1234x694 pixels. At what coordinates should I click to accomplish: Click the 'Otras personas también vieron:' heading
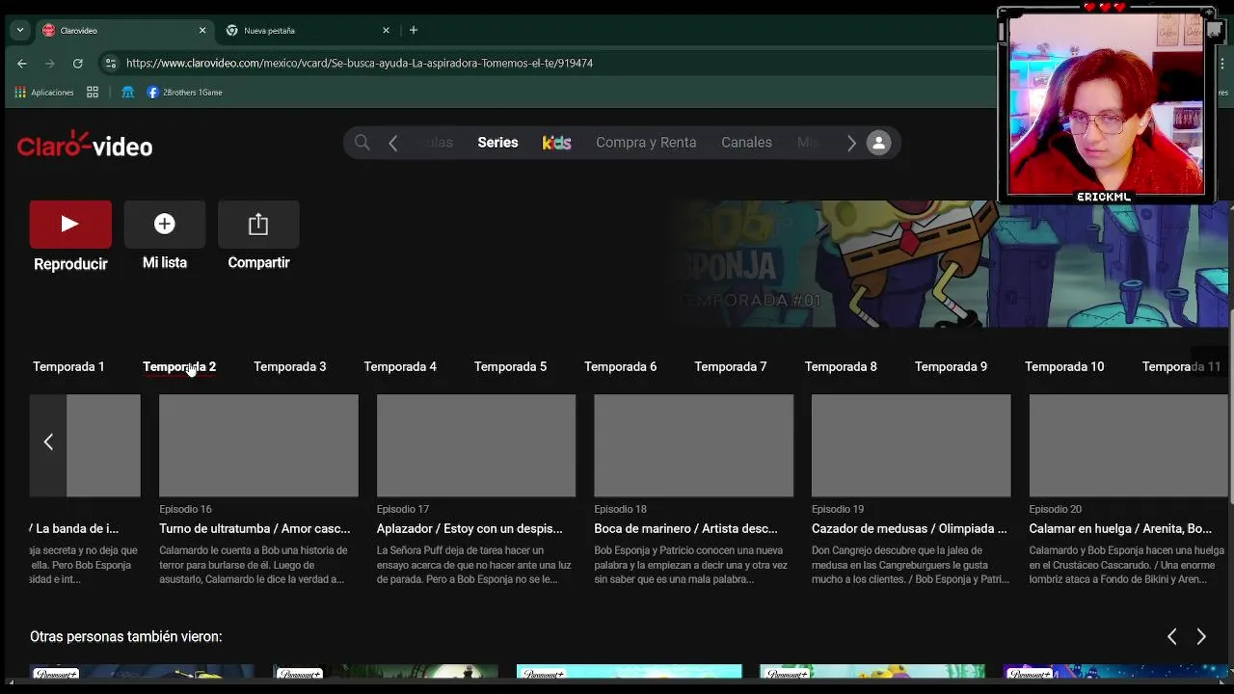pos(126,636)
